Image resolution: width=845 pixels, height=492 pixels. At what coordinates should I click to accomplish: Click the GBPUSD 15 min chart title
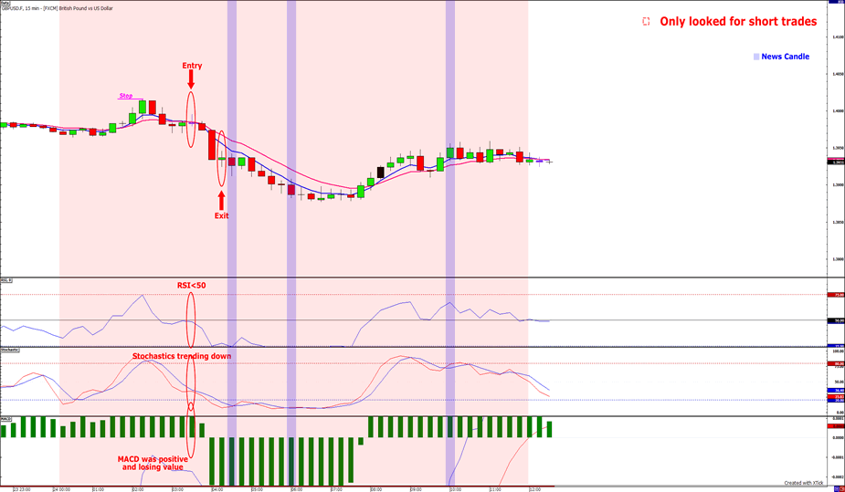[58, 8]
